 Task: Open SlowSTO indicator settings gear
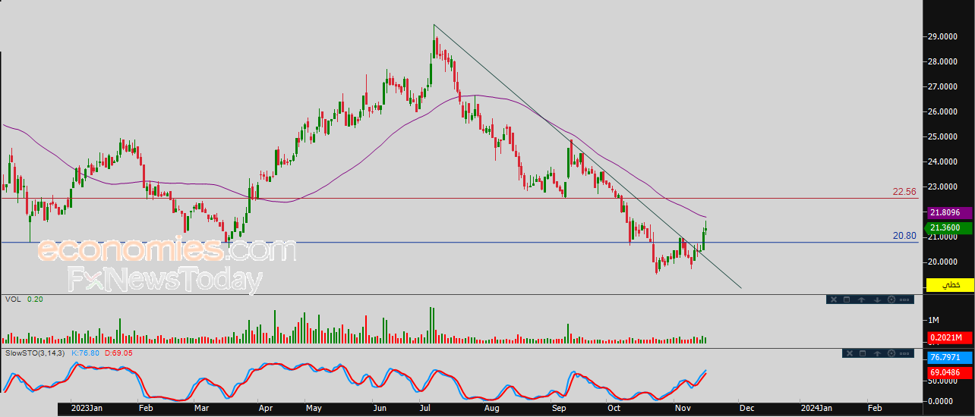tap(892, 353)
